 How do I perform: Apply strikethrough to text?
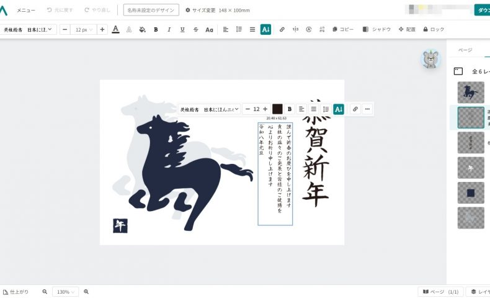tap(196, 29)
